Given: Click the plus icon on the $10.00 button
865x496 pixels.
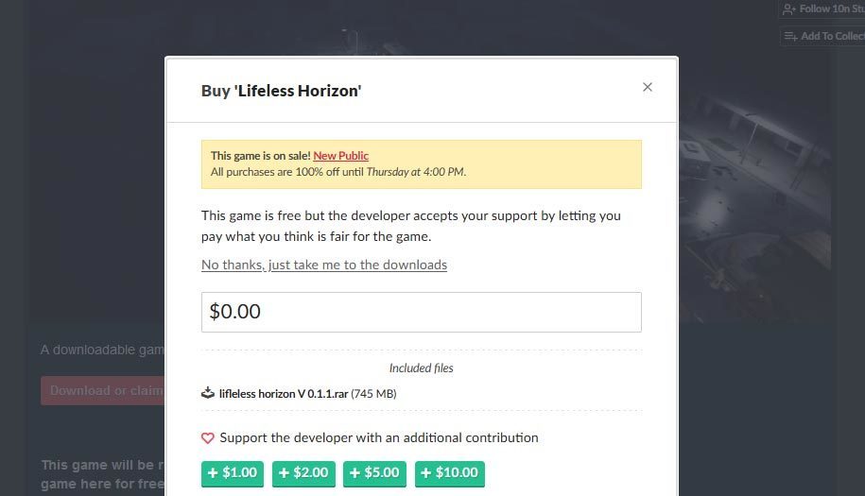Looking at the screenshot, I should tap(425, 472).
